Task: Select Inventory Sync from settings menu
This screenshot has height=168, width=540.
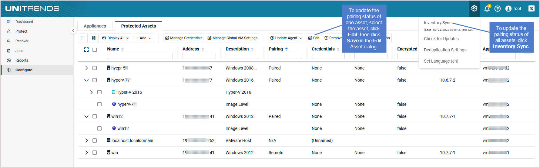Action: pyautogui.click(x=438, y=23)
